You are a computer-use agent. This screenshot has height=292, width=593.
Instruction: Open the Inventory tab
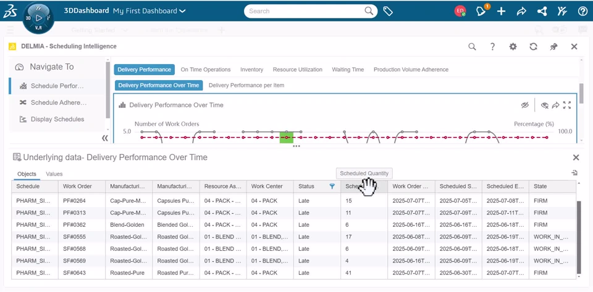(x=251, y=70)
